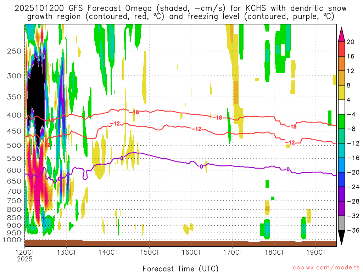Click the 250 pressure level label

coord(14,51)
